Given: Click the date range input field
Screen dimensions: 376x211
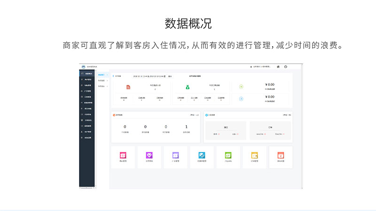Looking at the screenshot, I should [x=149, y=76].
